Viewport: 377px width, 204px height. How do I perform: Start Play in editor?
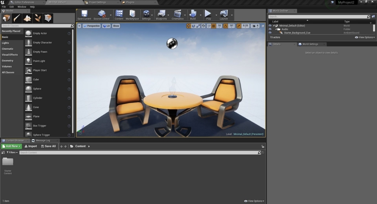coord(208,15)
